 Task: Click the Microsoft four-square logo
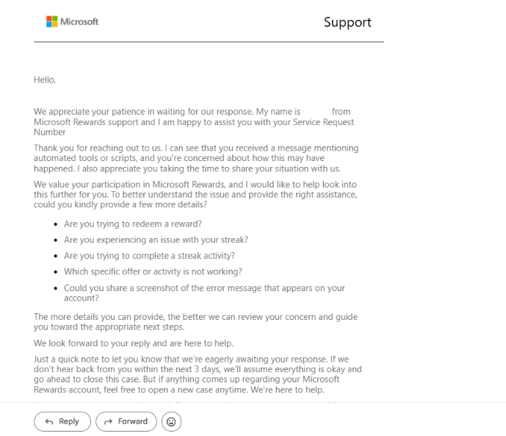click(51, 21)
